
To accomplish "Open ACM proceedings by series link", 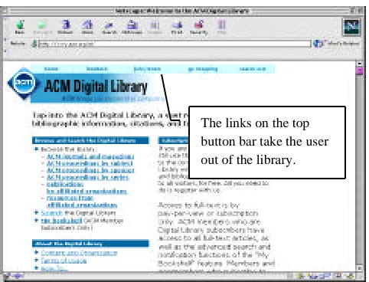I will [x=88, y=177].
